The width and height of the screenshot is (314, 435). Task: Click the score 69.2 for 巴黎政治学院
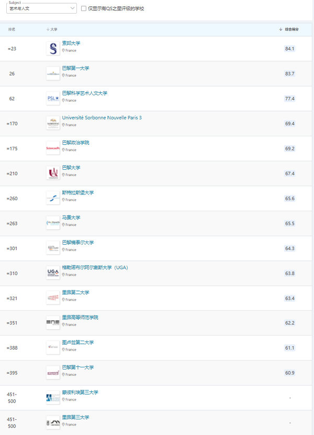click(x=289, y=148)
